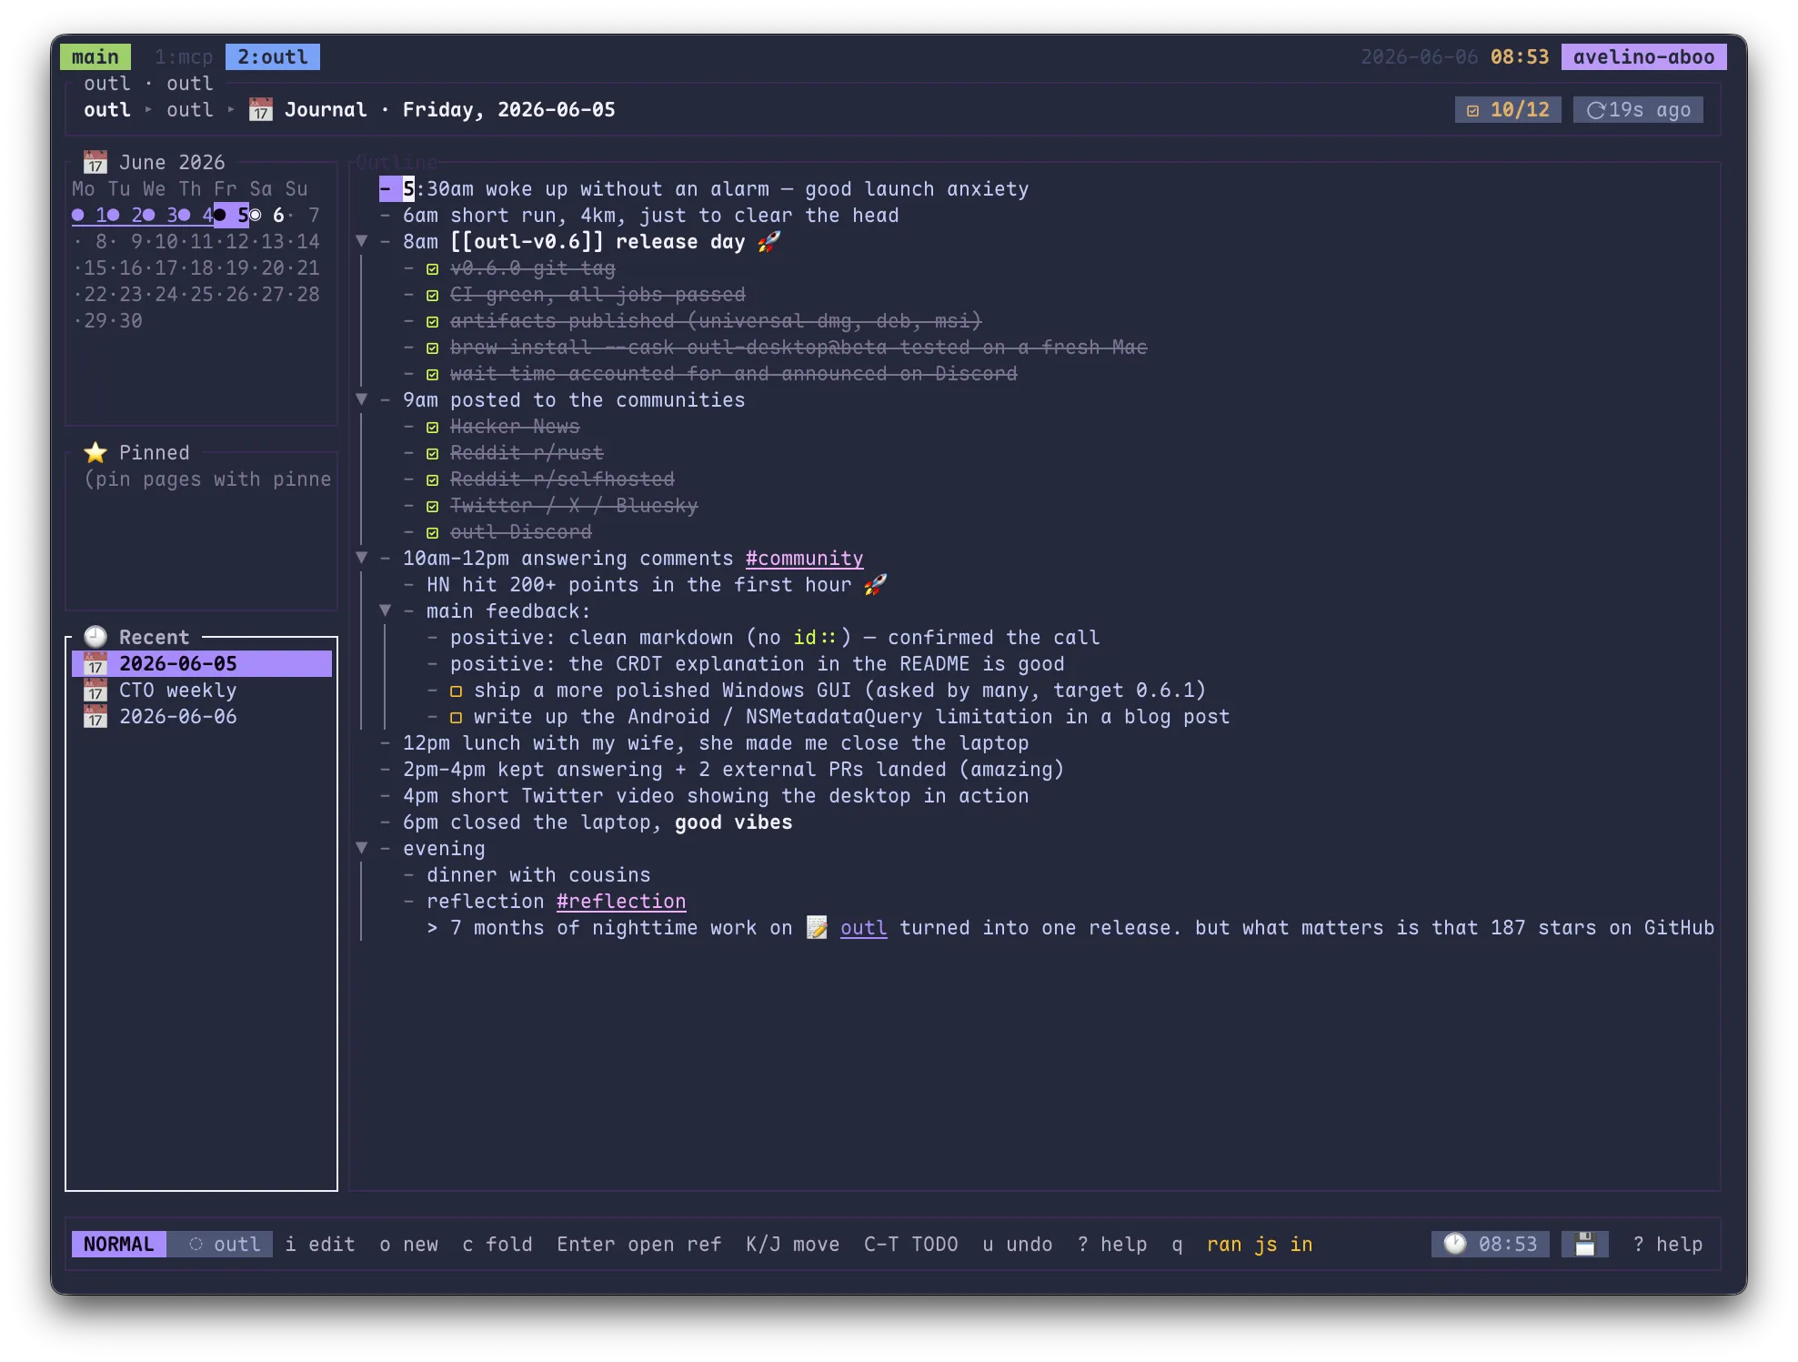Toggle Twitter / X / Bluesky checkbox

click(433, 507)
